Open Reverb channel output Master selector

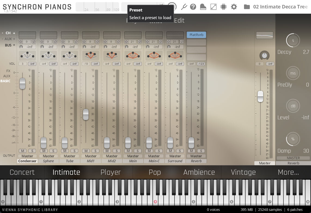(196, 156)
